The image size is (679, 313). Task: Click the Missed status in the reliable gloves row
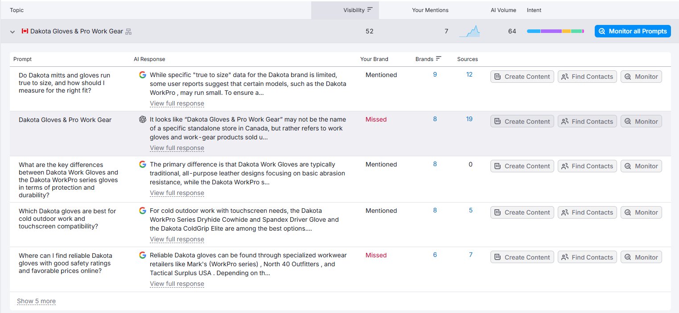click(376, 255)
